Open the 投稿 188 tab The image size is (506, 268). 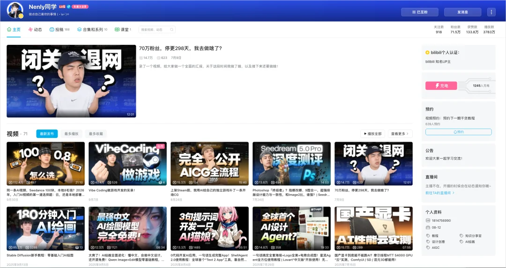point(60,29)
